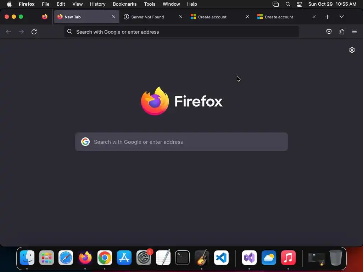
Task: Switch to the last Create account tab
Action: tap(286, 17)
